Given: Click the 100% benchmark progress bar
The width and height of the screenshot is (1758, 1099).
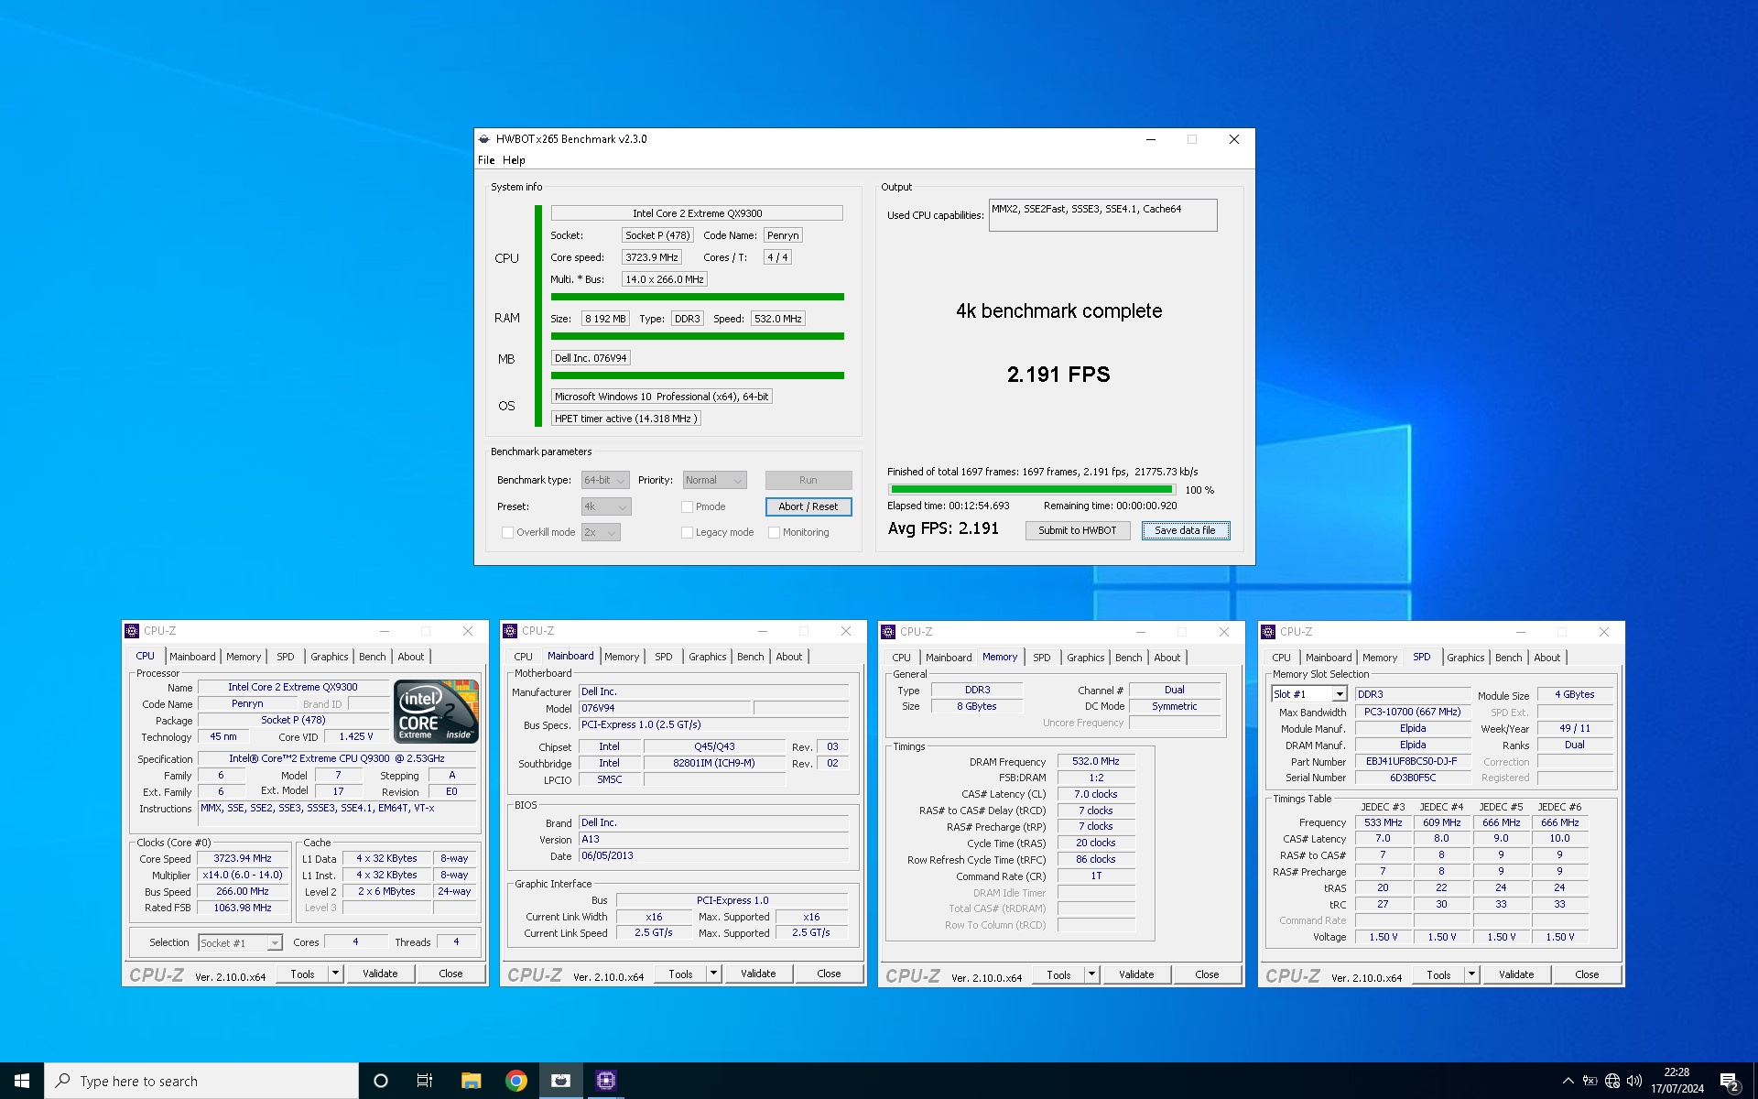Looking at the screenshot, I should [x=1031, y=490].
